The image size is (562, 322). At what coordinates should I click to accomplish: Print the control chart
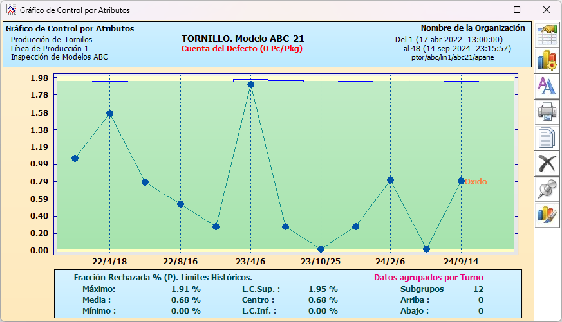(x=547, y=112)
